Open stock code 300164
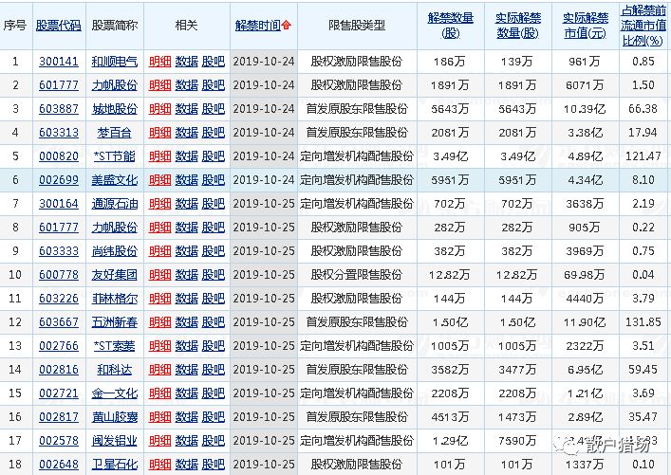671x475 pixels. coord(59,204)
